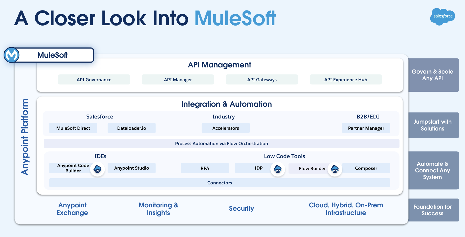Select the API Gateways box
465x237 pixels.
[262, 79]
